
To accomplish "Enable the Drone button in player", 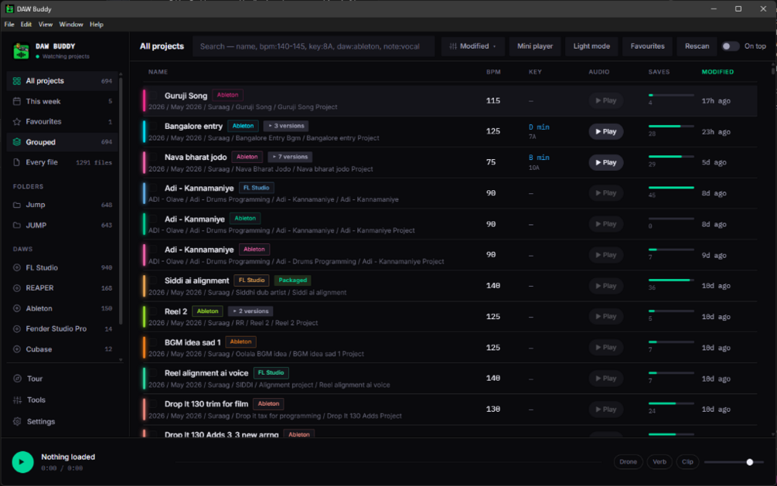I will coord(628,462).
